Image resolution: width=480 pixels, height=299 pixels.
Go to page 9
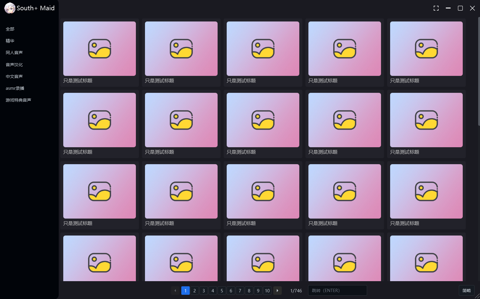pos(258,291)
